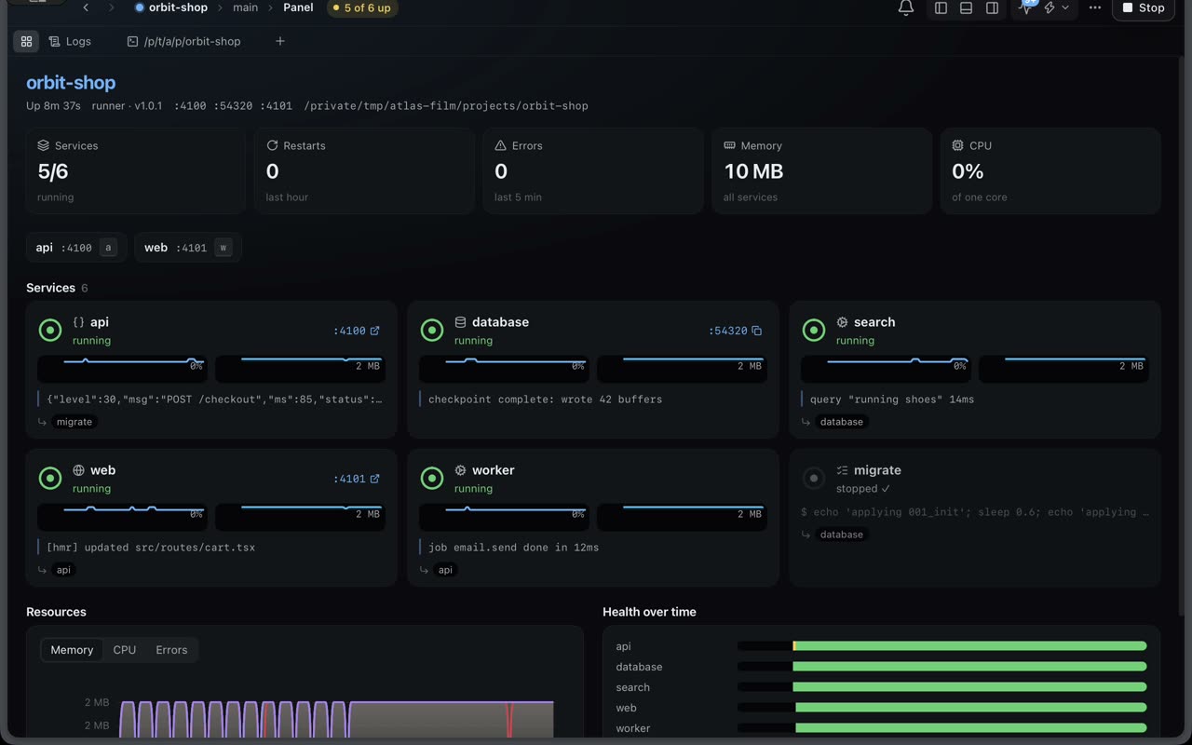Viewport: 1192px width, 745px height.
Task: Click the lightning bolt actions icon
Action: point(1050,7)
